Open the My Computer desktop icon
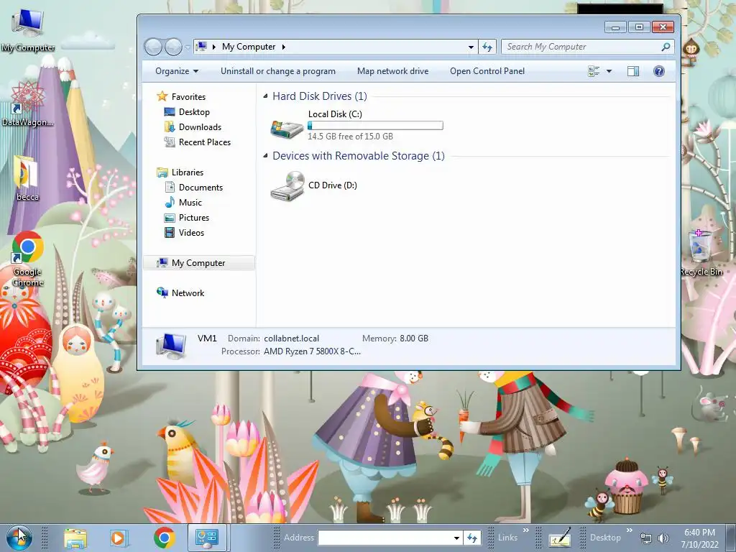736x552 pixels. 27,30
